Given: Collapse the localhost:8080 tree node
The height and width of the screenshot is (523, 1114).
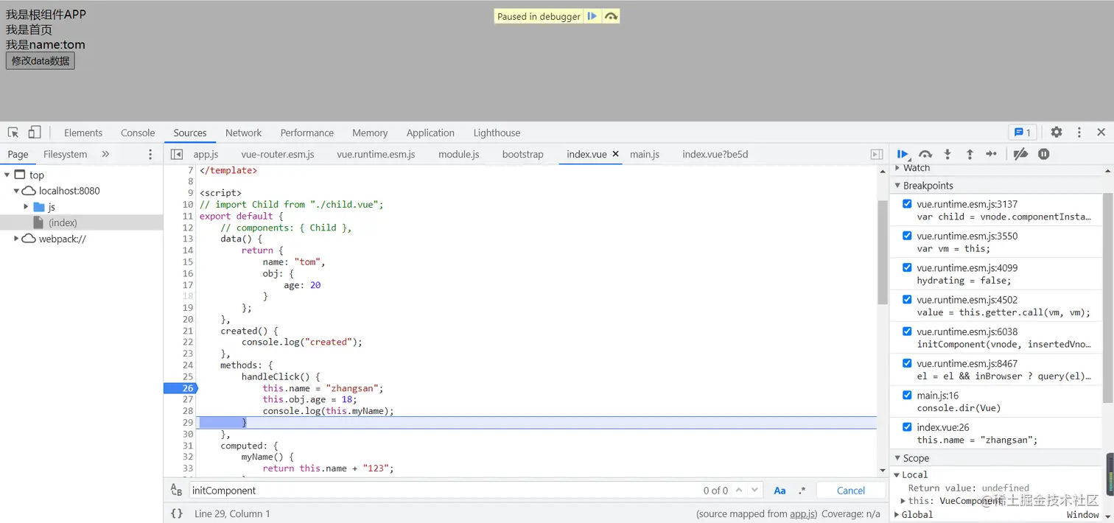Looking at the screenshot, I should (x=16, y=191).
